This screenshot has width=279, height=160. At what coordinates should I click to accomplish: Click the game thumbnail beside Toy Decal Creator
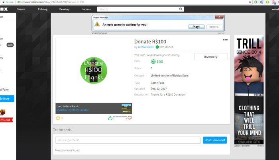coord(126,108)
